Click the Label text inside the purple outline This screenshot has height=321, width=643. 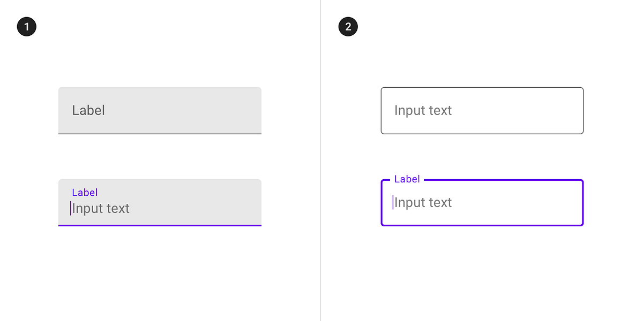pyautogui.click(x=406, y=179)
